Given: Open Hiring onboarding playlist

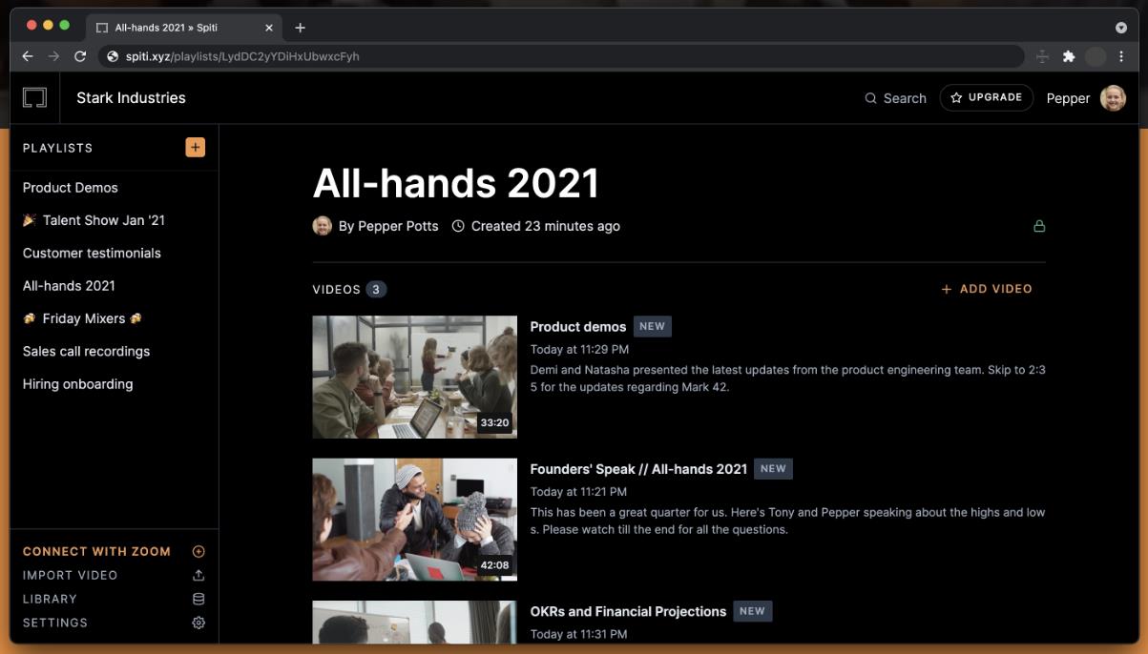Looking at the screenshot, I should click(x=77, y=383).
